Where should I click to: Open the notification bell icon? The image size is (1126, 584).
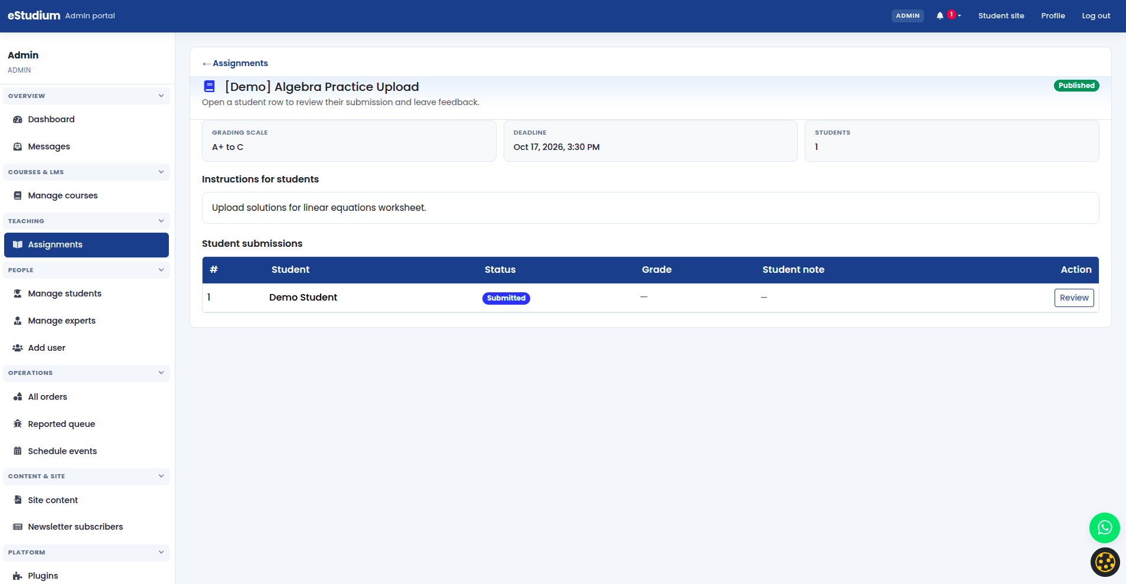tap(940, 16)
